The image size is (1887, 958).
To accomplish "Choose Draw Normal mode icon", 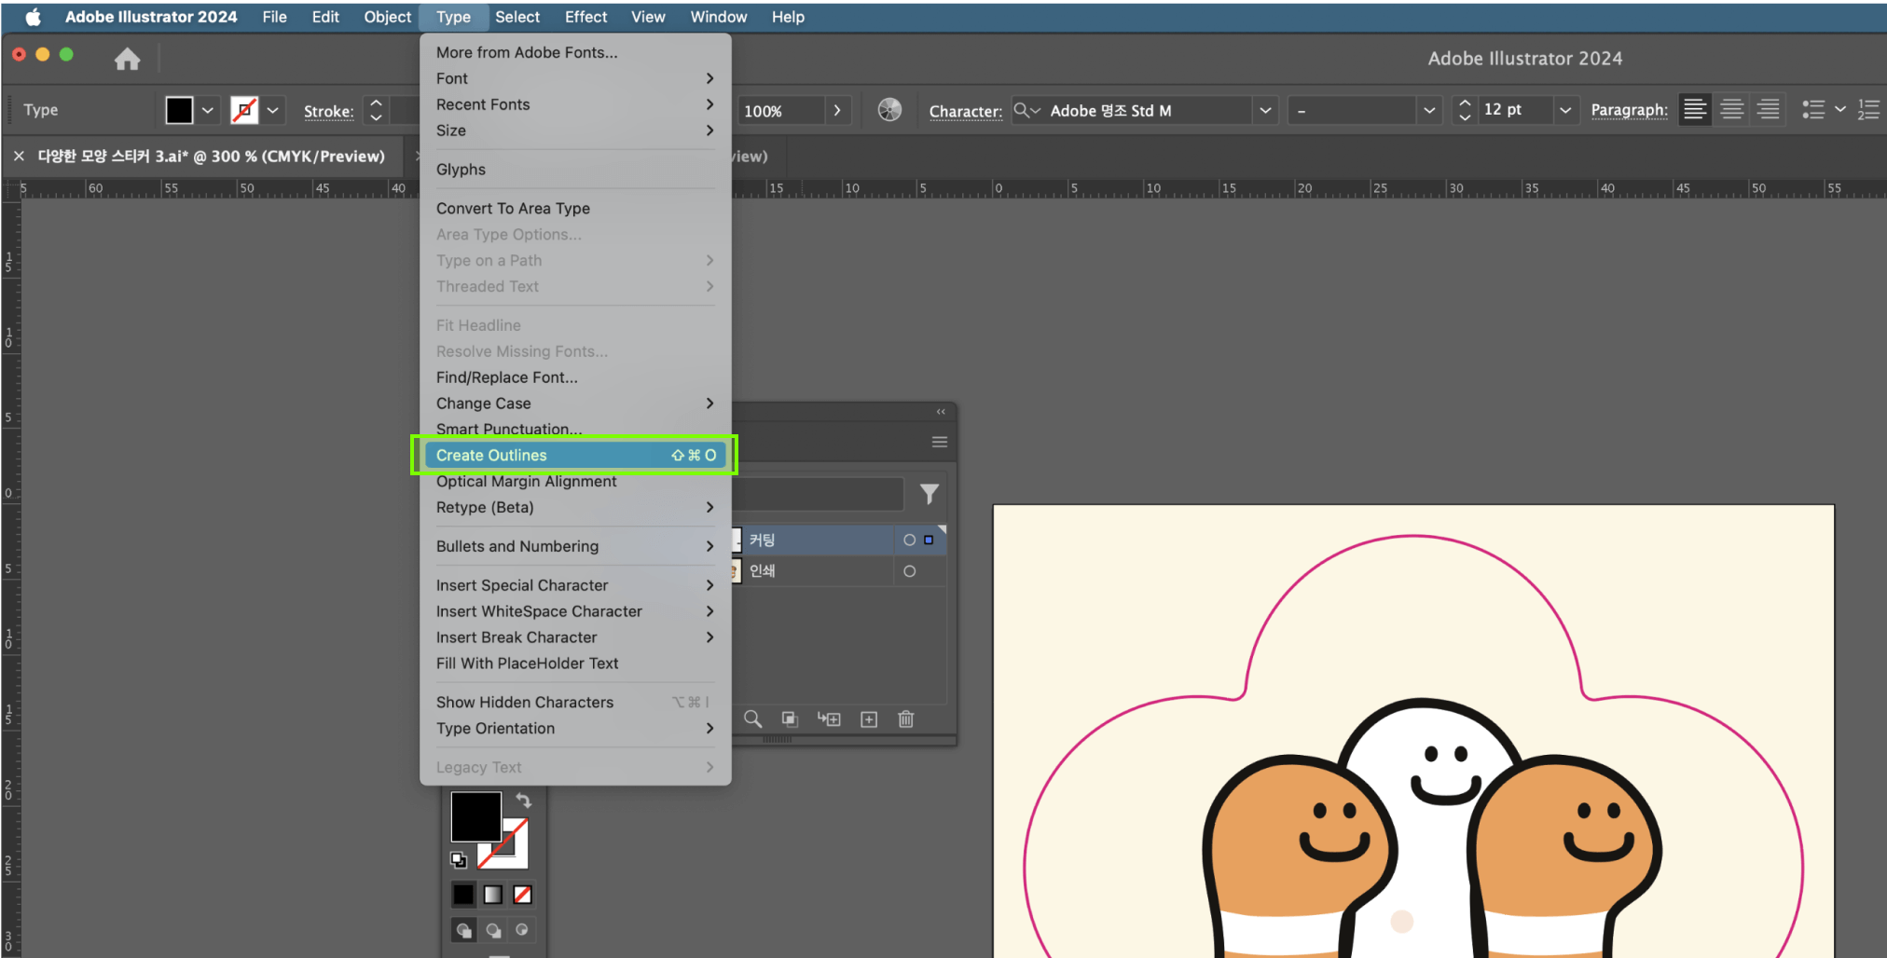I will (463, 930).
